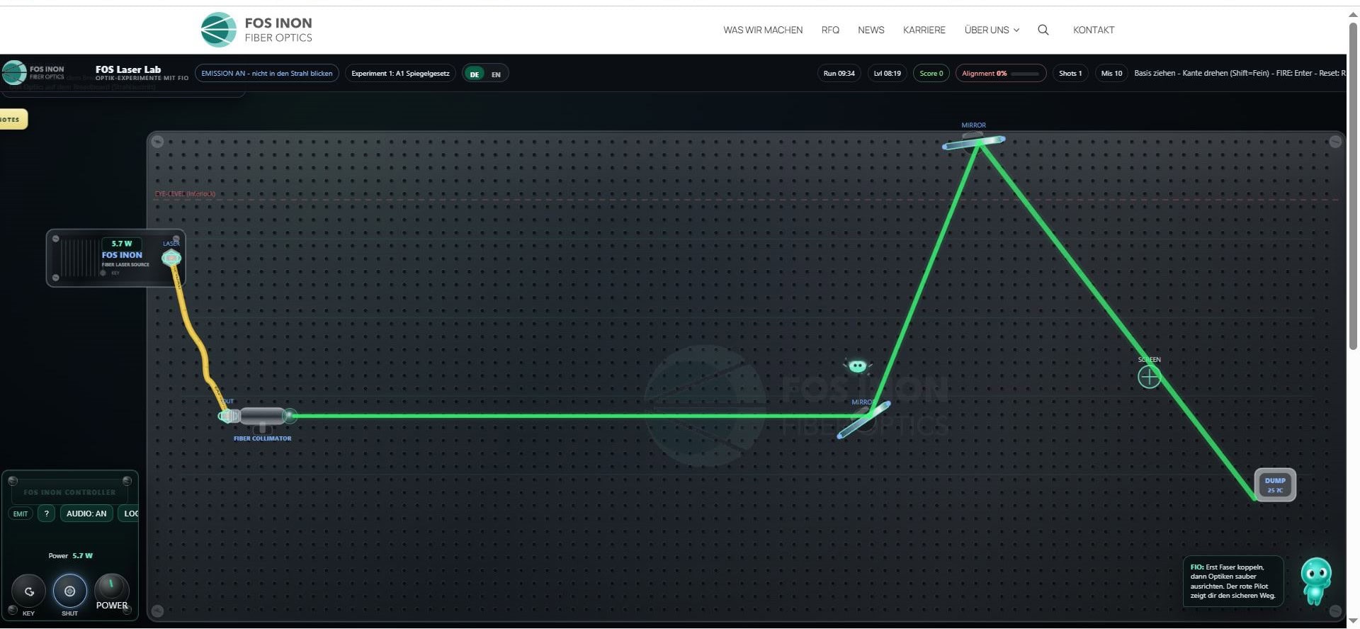Toggle AUDIO: AN setting
The image size is (1360, 629).
(x=86, y=514)
